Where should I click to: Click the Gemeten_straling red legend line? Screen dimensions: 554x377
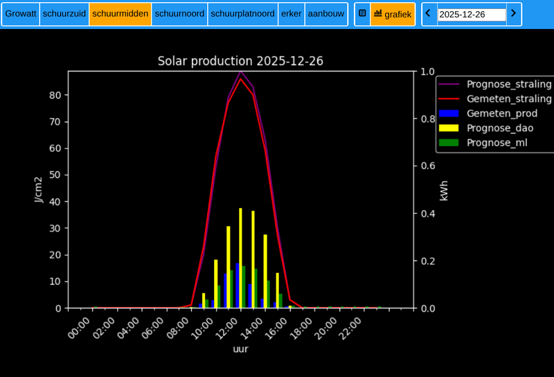point(449,99)
